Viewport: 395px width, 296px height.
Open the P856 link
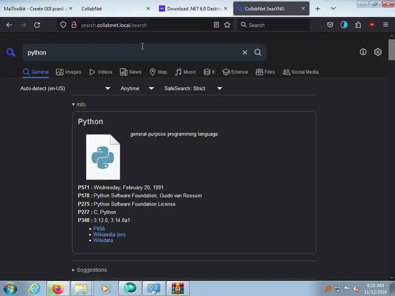(99, 229)
